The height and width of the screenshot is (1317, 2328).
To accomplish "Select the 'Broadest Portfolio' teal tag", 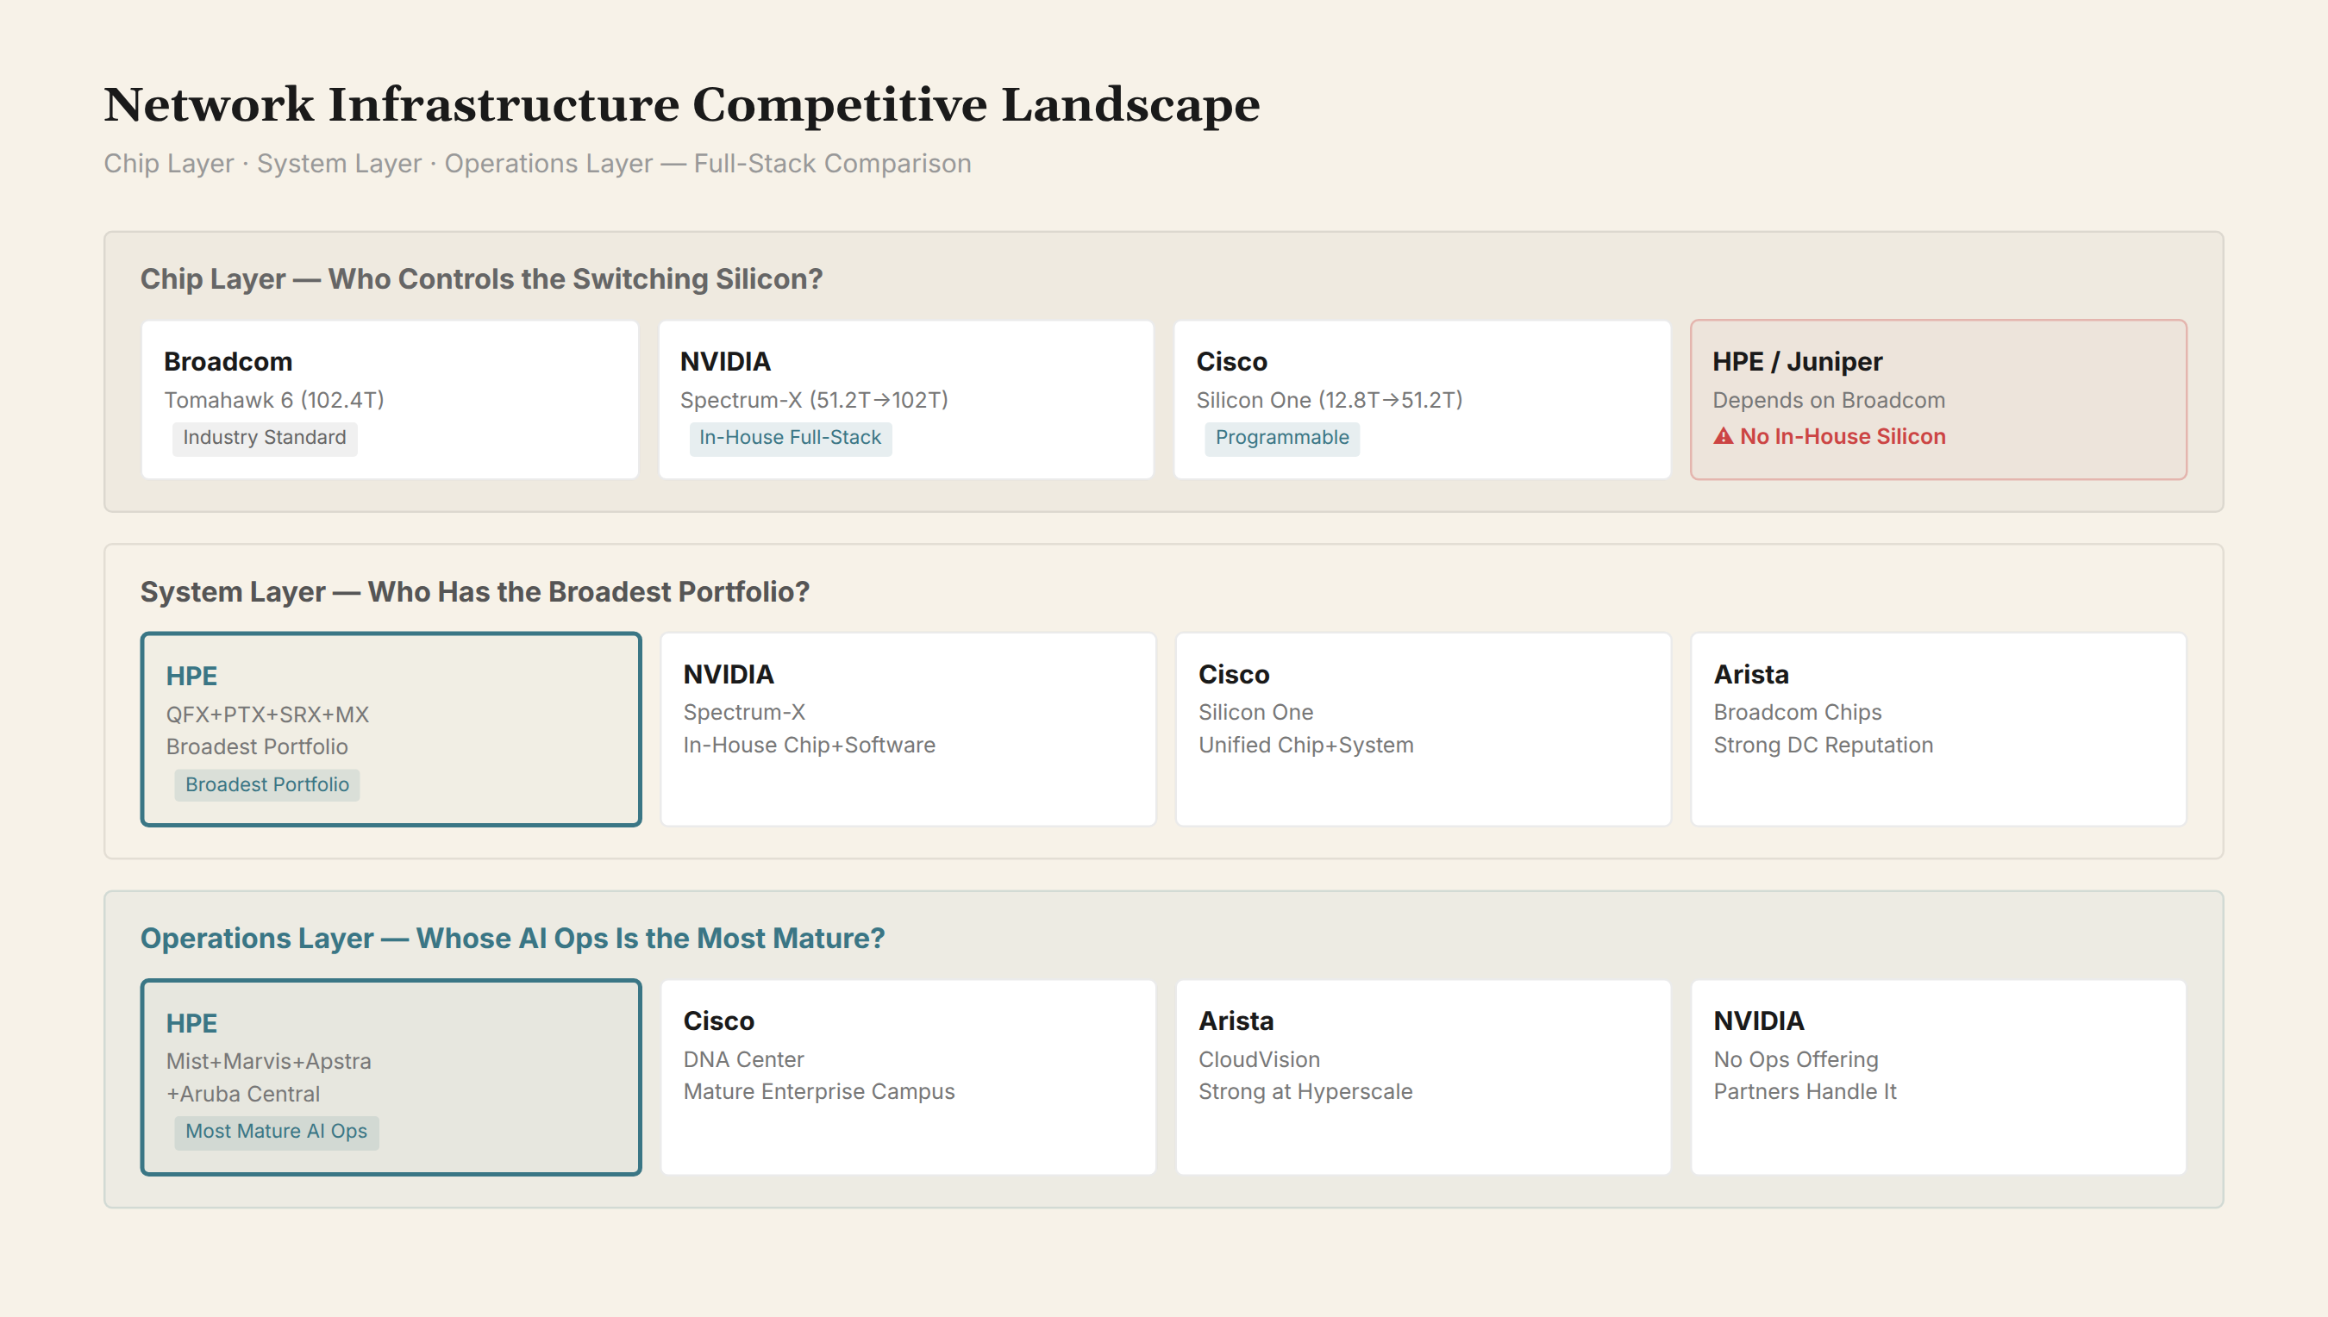I will pos(267,784).
